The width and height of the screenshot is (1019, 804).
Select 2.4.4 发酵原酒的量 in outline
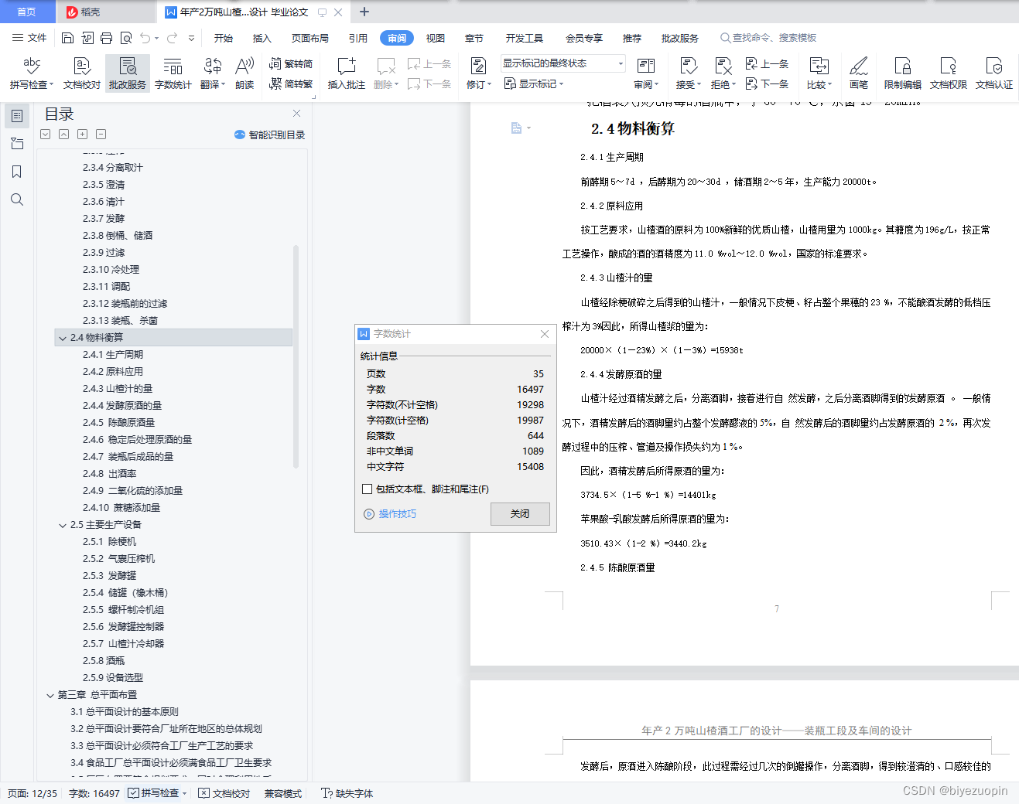tap(122, 406)
